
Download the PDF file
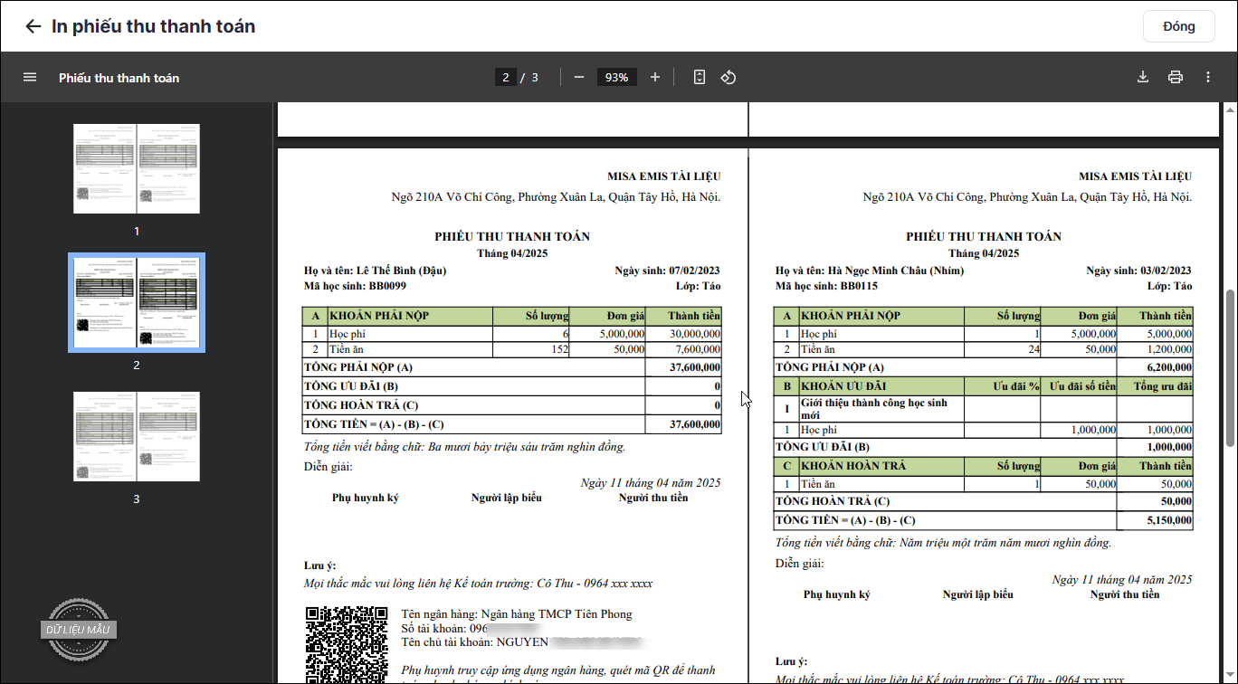[x=1143, y=78]
